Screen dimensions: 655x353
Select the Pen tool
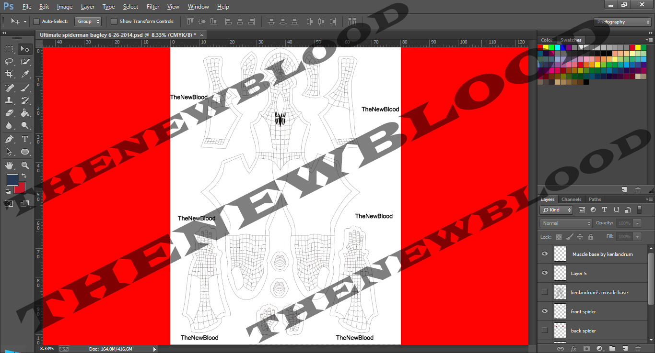pos(9,139)
